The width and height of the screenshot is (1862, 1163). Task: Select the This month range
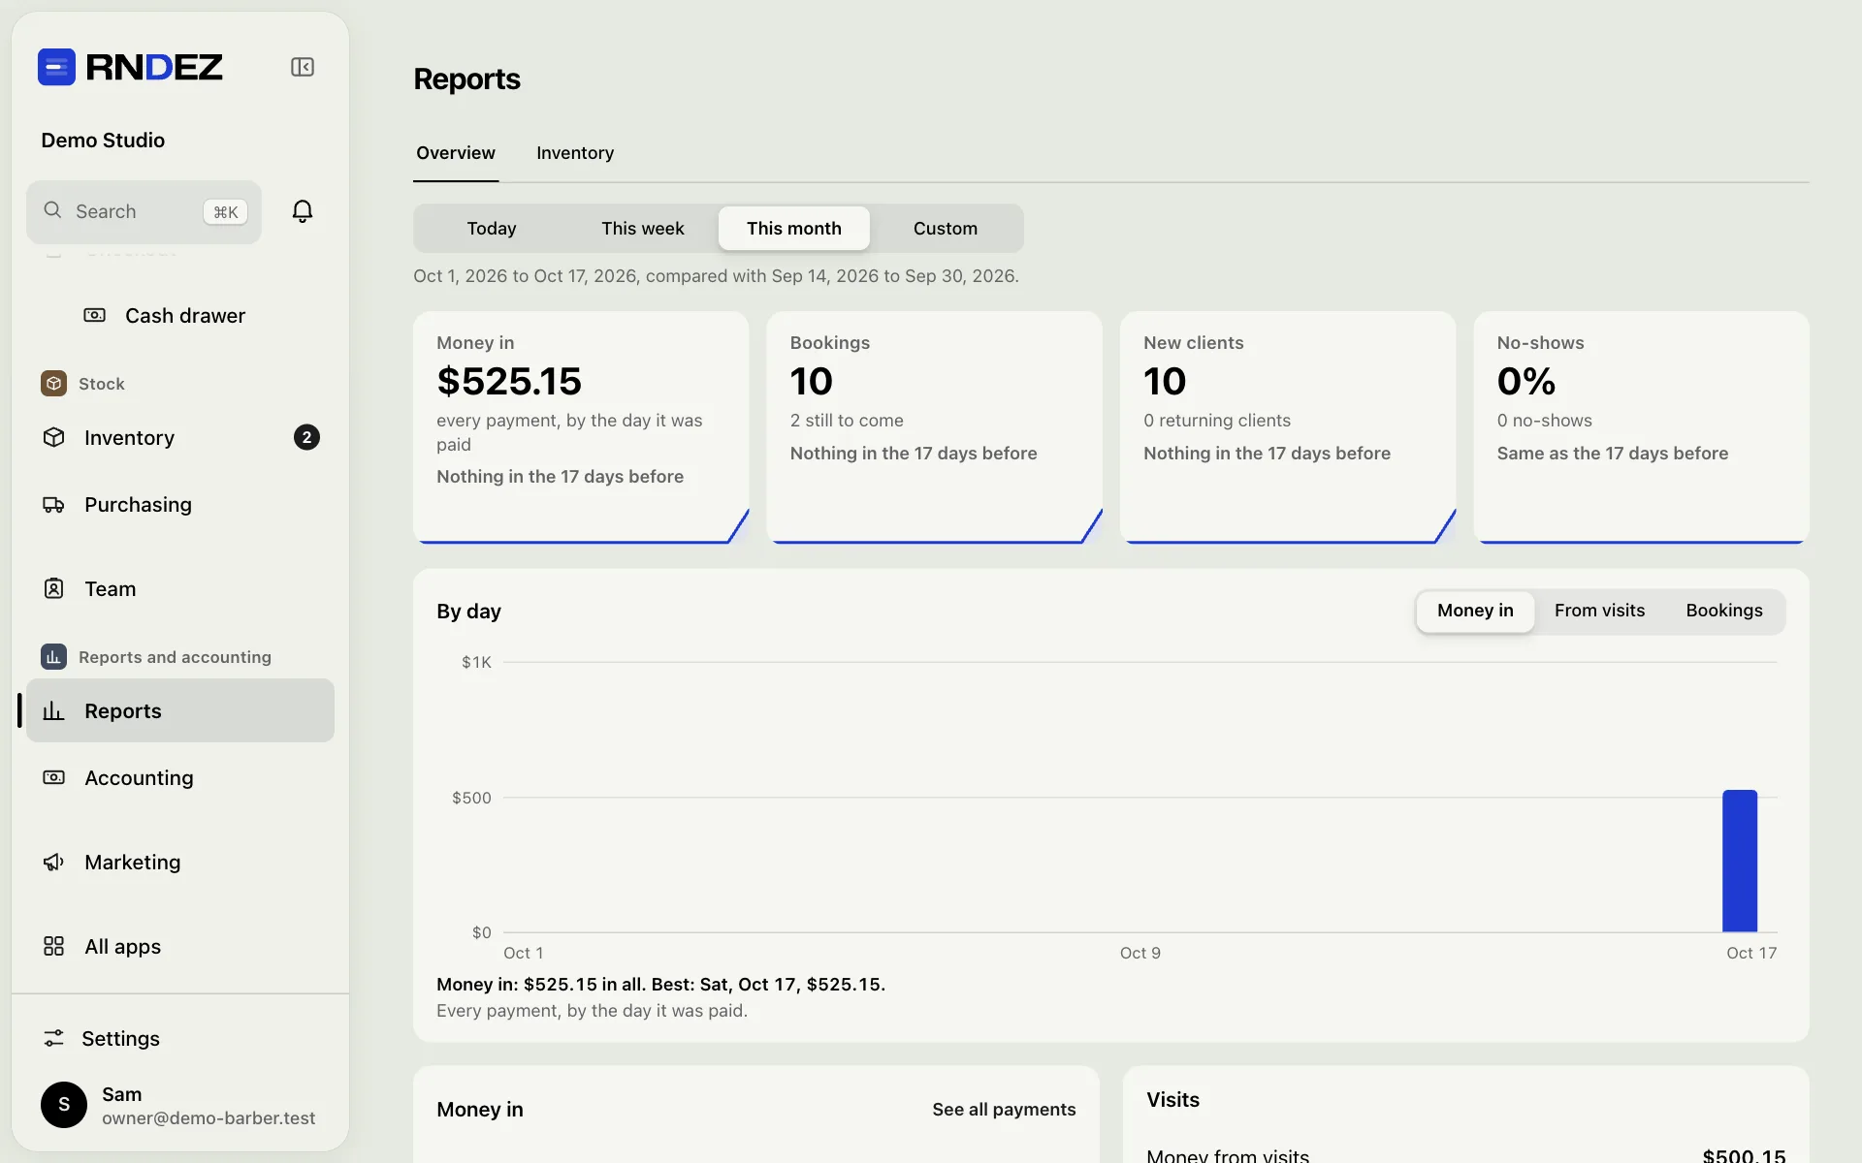click(x=794, y=228)
